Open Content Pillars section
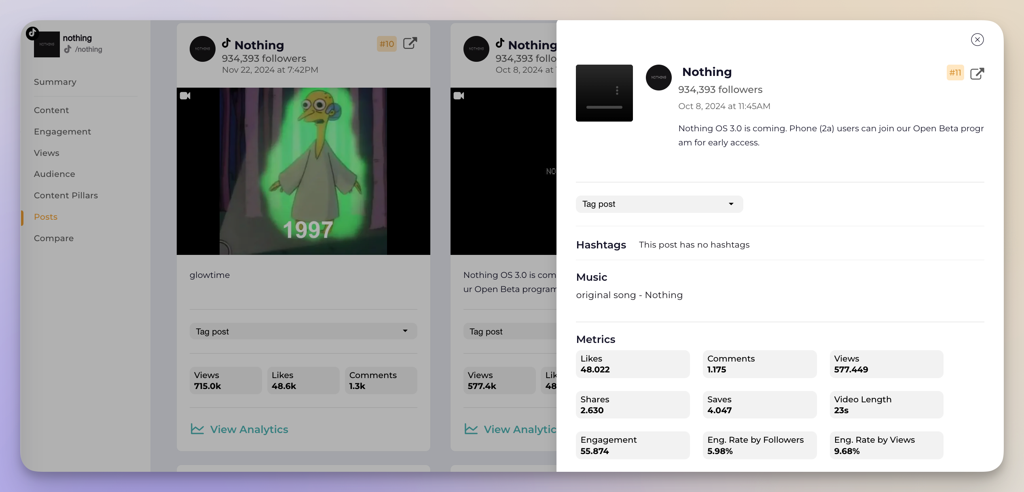 66,196
